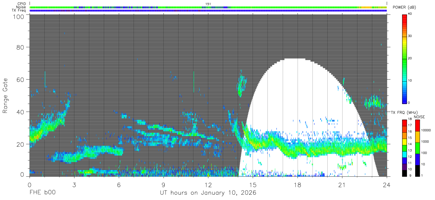The width and height of the screenshot is (435, 200).
Task: Click the 10000 label on the noise legend
Action: [426, 130]
